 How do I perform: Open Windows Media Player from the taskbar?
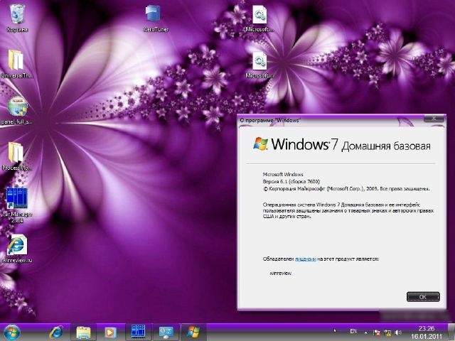click(110, 331)
